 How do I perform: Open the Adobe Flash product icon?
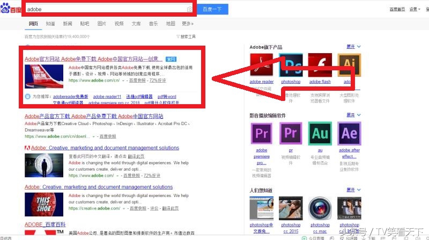320,64
